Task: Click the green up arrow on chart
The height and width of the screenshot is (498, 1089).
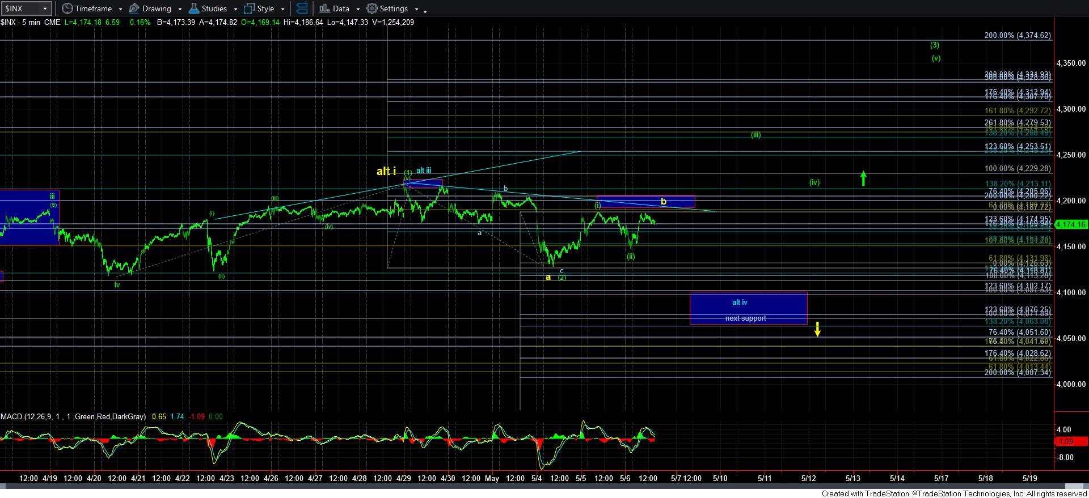Action: click(863, 178)
